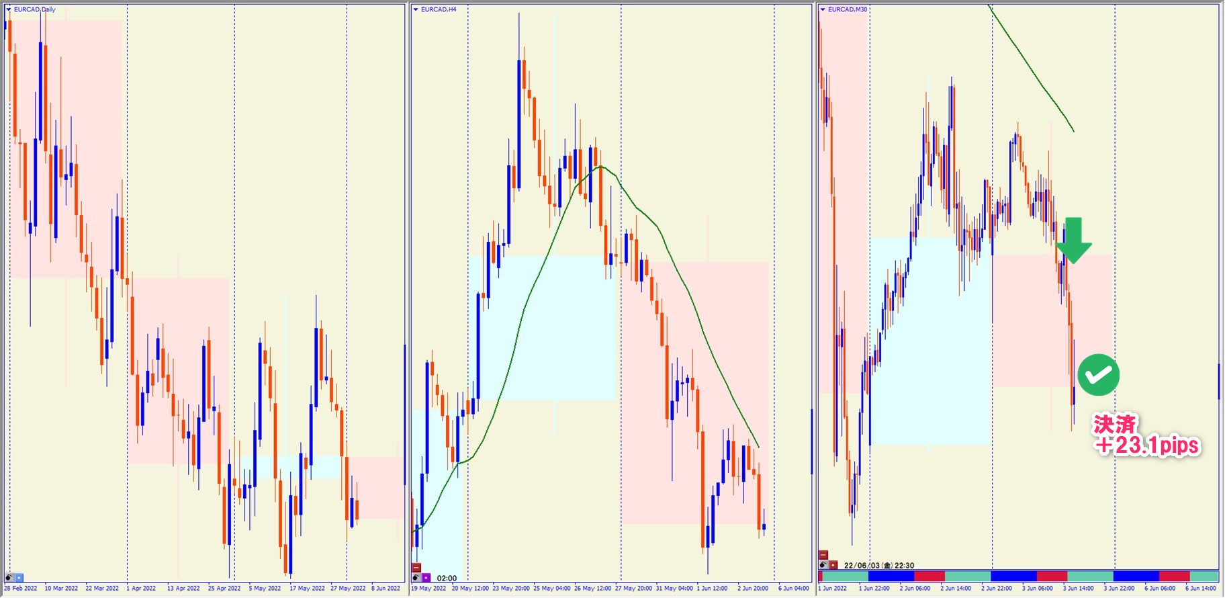1225x598 pixels.
Task: Collapse using red minus button on M30 chart
Action: point(823,555)
